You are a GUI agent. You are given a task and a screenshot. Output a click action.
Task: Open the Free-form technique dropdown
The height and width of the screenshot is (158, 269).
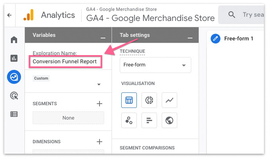point(155,65)
